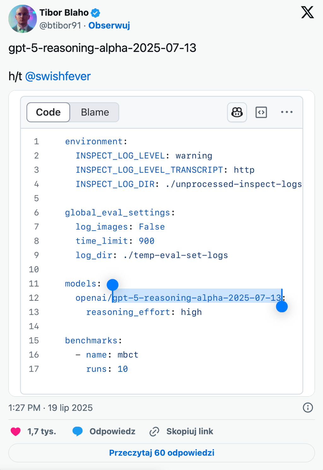323x470 pixels.
Task: Click the 1,7 tys. like count
Action: click(42, 431)
